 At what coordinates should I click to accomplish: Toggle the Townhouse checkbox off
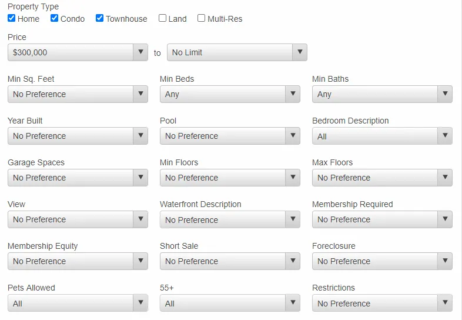99,18
